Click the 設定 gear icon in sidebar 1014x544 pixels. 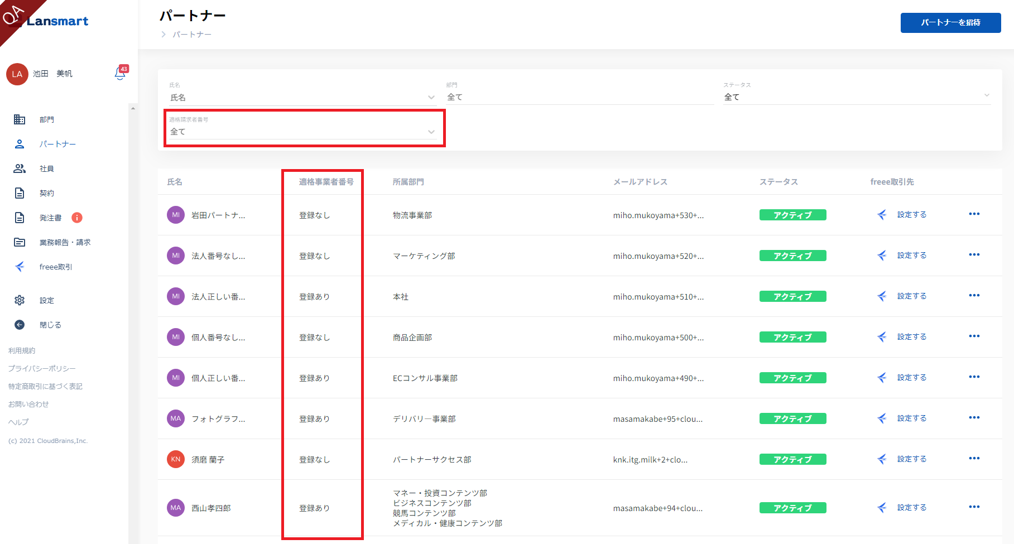click(20, 300)
